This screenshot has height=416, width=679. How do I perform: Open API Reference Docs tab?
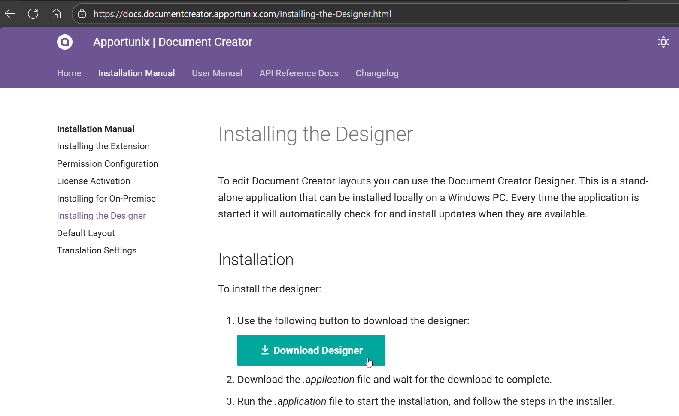(299, 73)
